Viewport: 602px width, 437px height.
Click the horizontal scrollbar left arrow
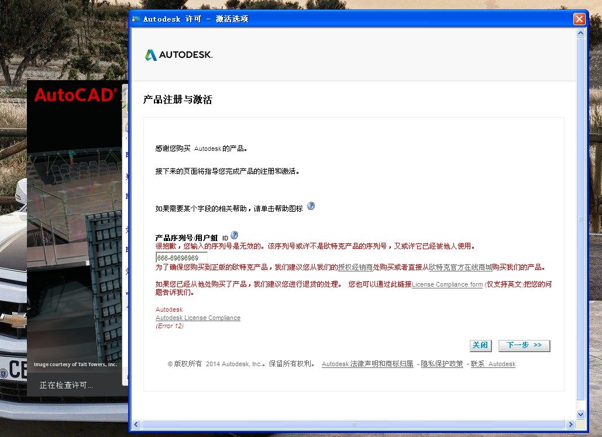click(136, 424)
